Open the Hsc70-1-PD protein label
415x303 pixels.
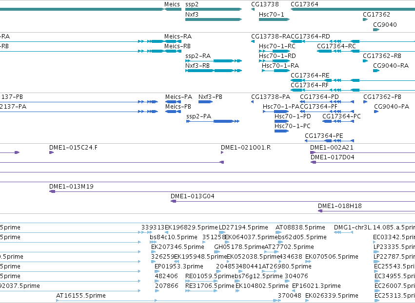pyautogui.click(x=293, y=116)
